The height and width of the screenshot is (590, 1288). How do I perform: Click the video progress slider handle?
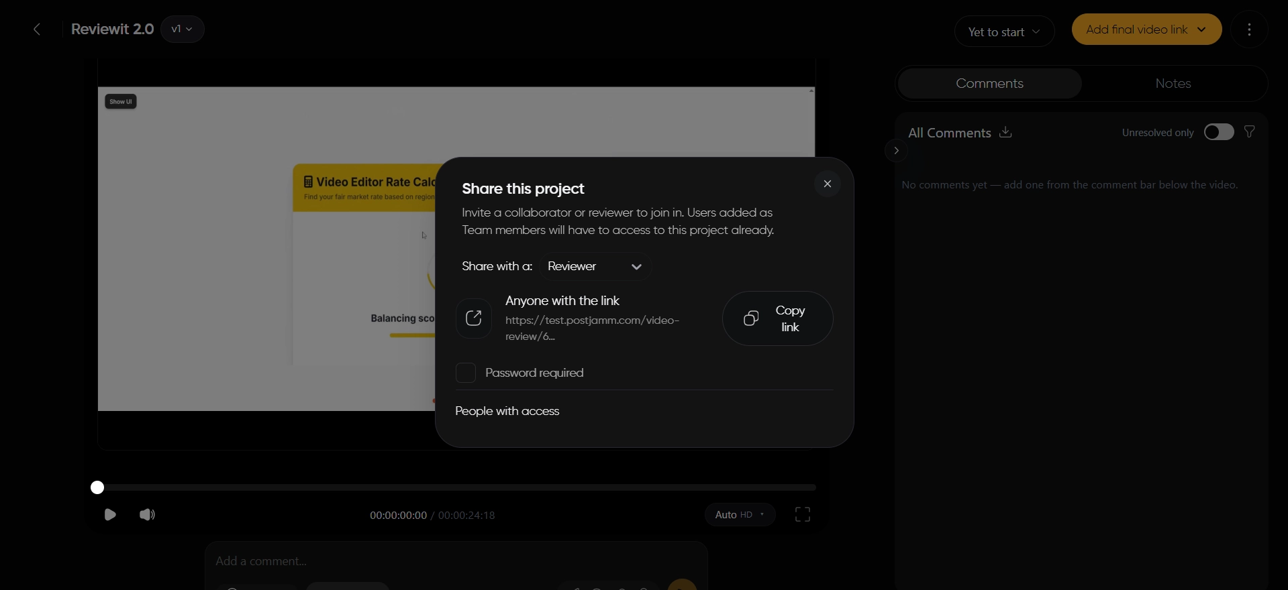[x=97, y=487]
